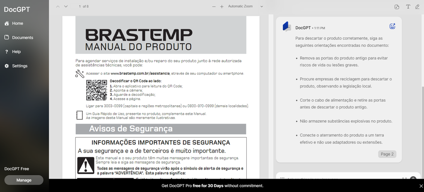Click the Settings gear icon
The image size is (424, 192).
pyautogui.click(x=7, y=66)
